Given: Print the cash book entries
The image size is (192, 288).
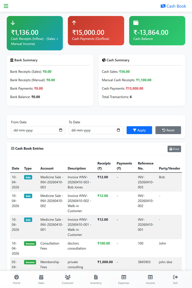Looking at the screenshot, I should 174,149.
